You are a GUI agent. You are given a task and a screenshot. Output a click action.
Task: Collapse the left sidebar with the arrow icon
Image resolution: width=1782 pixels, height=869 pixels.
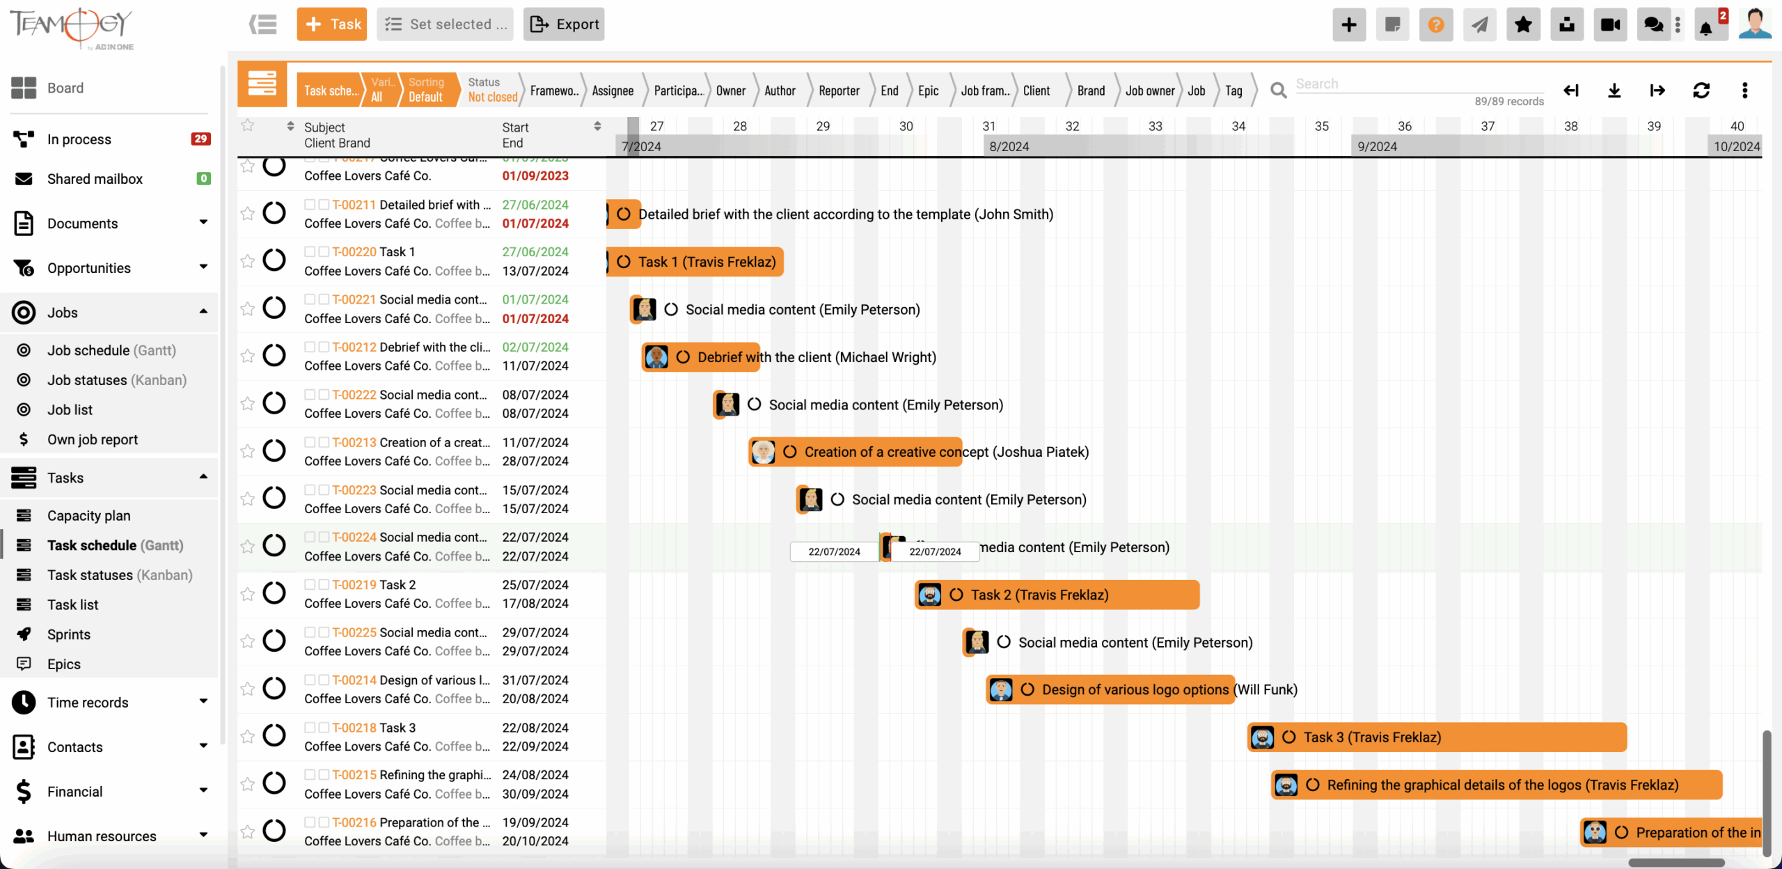click(x=262, y=24)
